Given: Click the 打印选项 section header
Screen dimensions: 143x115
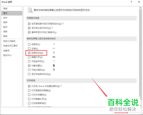Looking at the screenshot, I should (x=81, y=80).
